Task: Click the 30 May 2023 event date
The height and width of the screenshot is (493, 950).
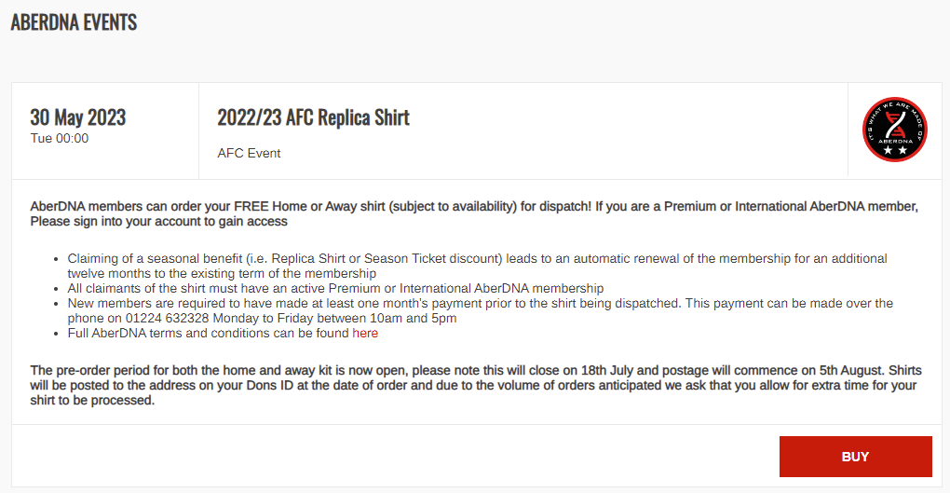Action: 78,117
